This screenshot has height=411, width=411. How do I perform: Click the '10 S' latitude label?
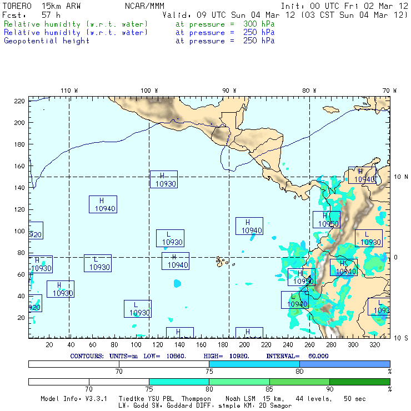(x=401, y=338)
